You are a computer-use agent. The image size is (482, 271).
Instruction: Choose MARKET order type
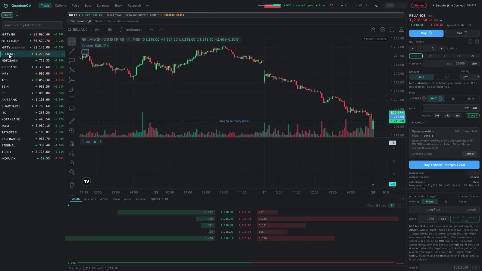coord(418,98)
